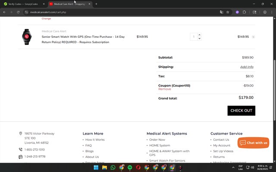The image size is (276, 172).
Task: Open the Senior Smart Watch product thumbnail
Action: [x=27, y=37]
